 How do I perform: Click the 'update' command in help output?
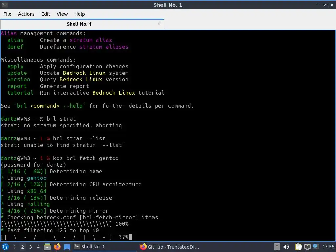[x=17, y=73]
